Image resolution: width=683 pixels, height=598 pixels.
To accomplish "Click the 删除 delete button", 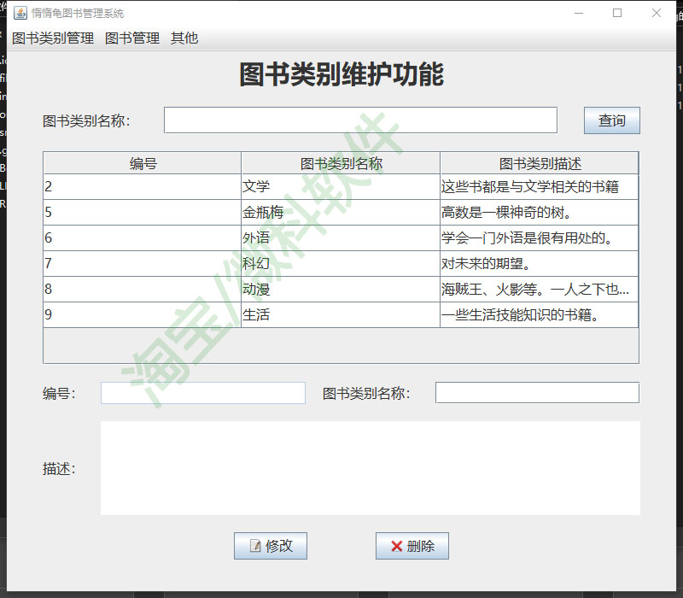I will (412, 546).
